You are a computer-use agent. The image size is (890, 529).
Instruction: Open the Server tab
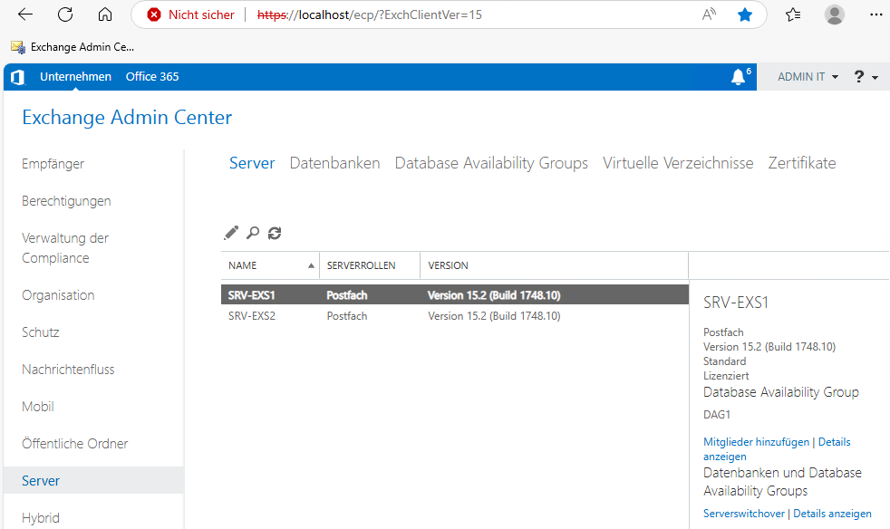252,163
